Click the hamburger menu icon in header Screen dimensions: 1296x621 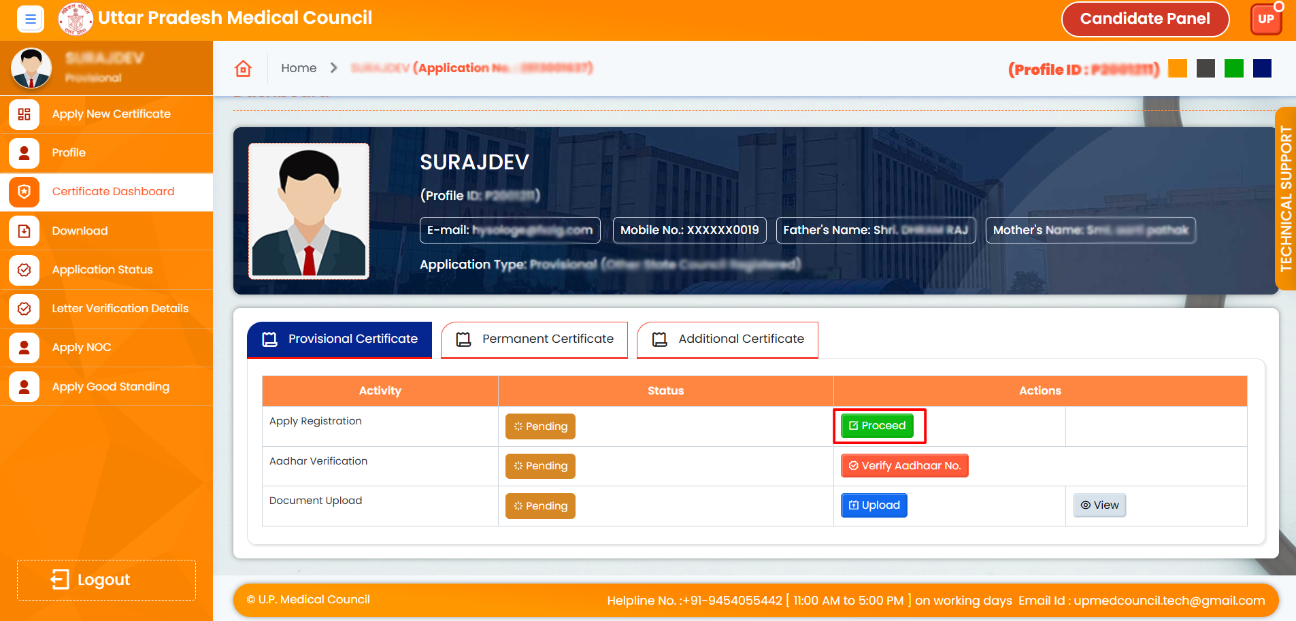[30, 19]
